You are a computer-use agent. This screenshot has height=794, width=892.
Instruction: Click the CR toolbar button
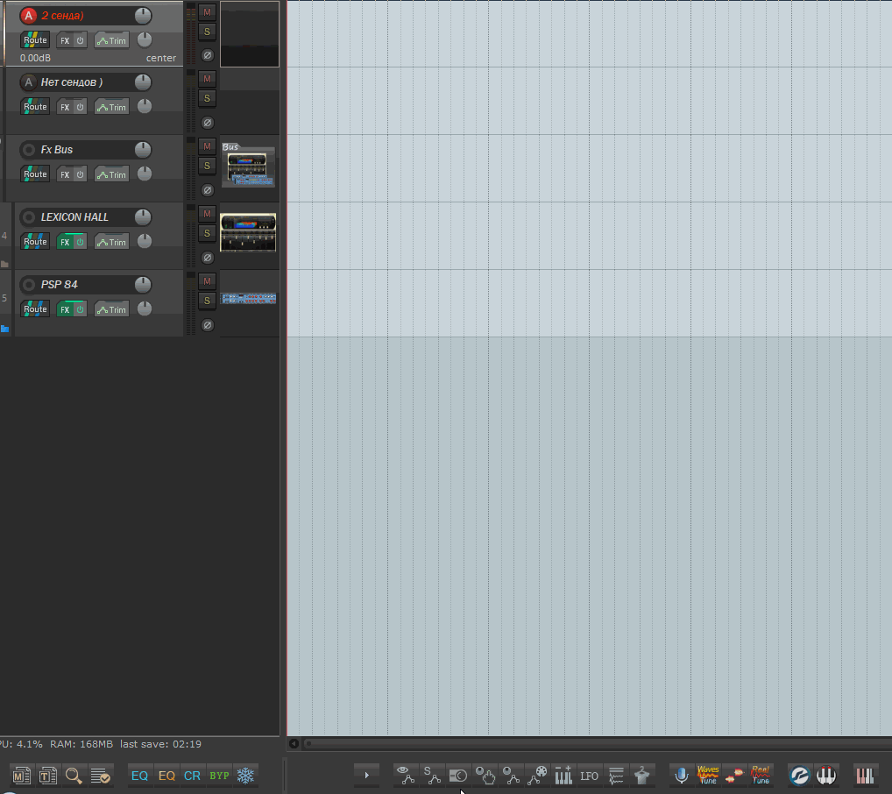point(192,776)
